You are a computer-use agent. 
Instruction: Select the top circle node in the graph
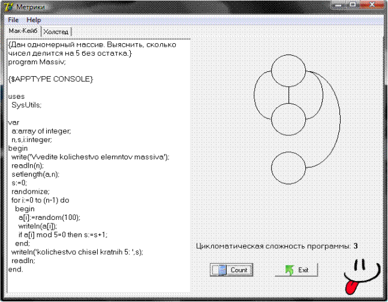point(289,70)
